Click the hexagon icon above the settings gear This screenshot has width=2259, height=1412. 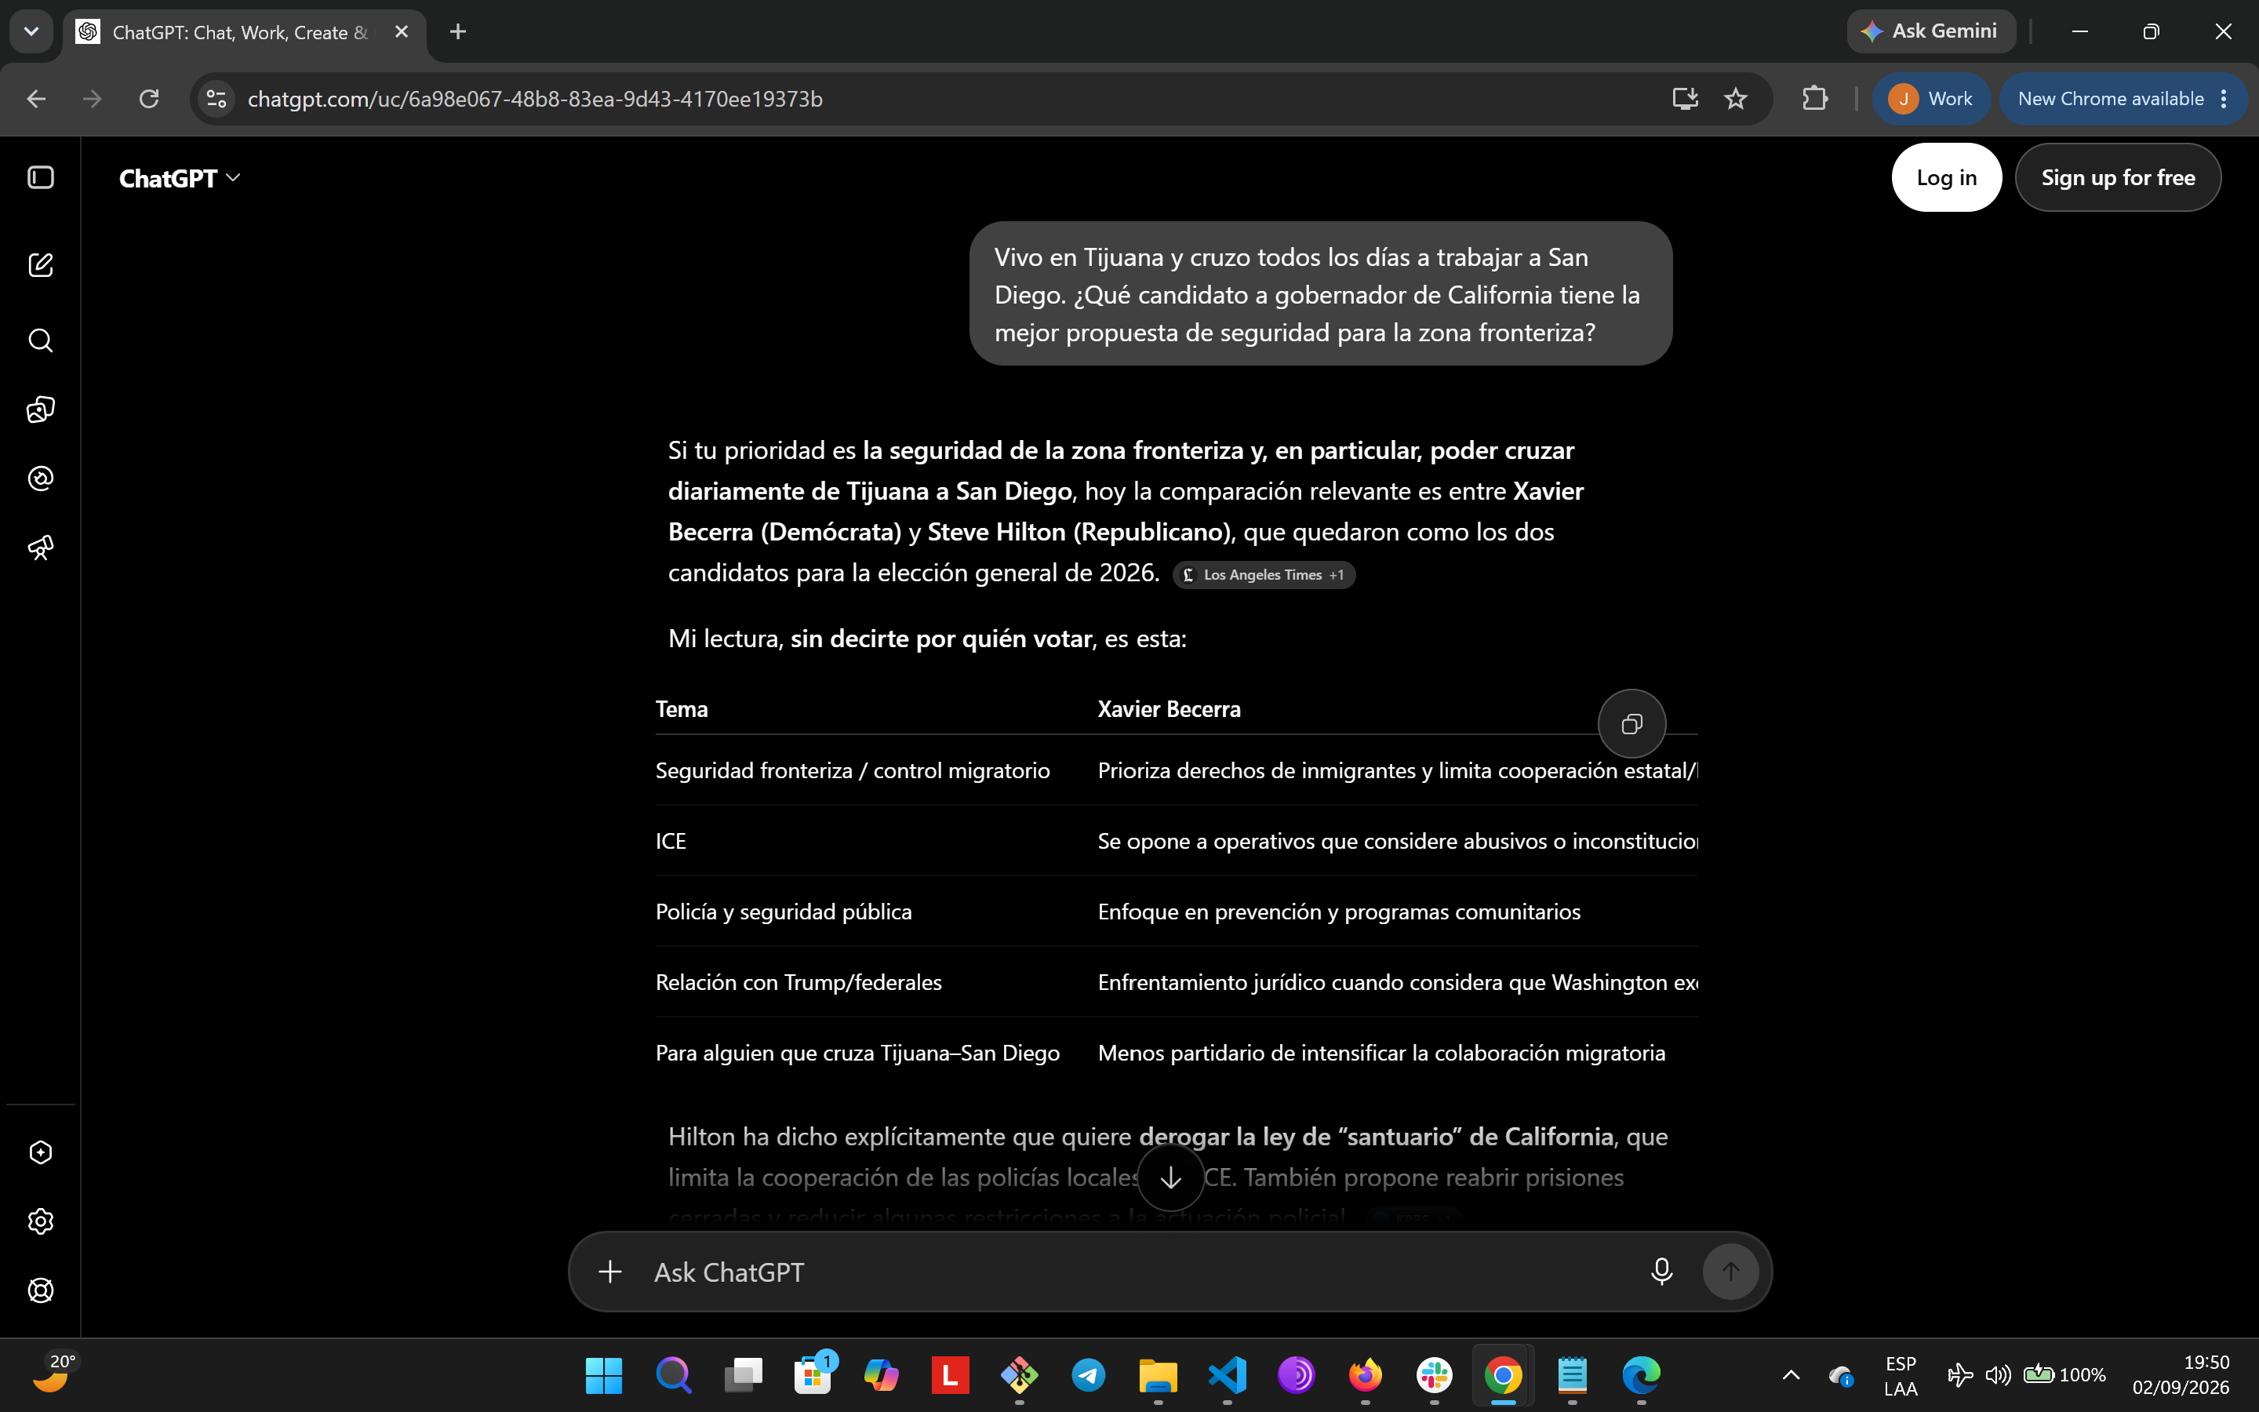41,1152
